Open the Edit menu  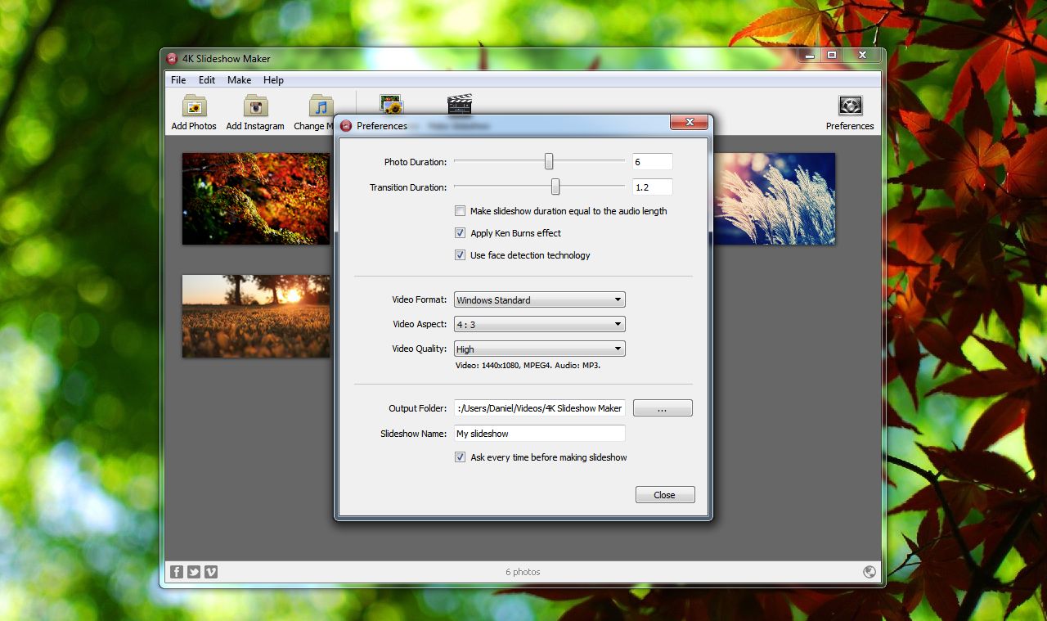(207, 80)
